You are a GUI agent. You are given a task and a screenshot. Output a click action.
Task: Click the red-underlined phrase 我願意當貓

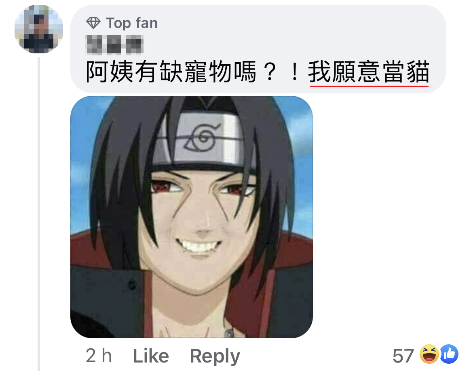pos(369,72)
